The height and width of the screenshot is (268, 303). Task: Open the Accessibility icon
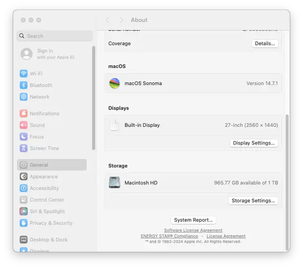pos(24,188)
